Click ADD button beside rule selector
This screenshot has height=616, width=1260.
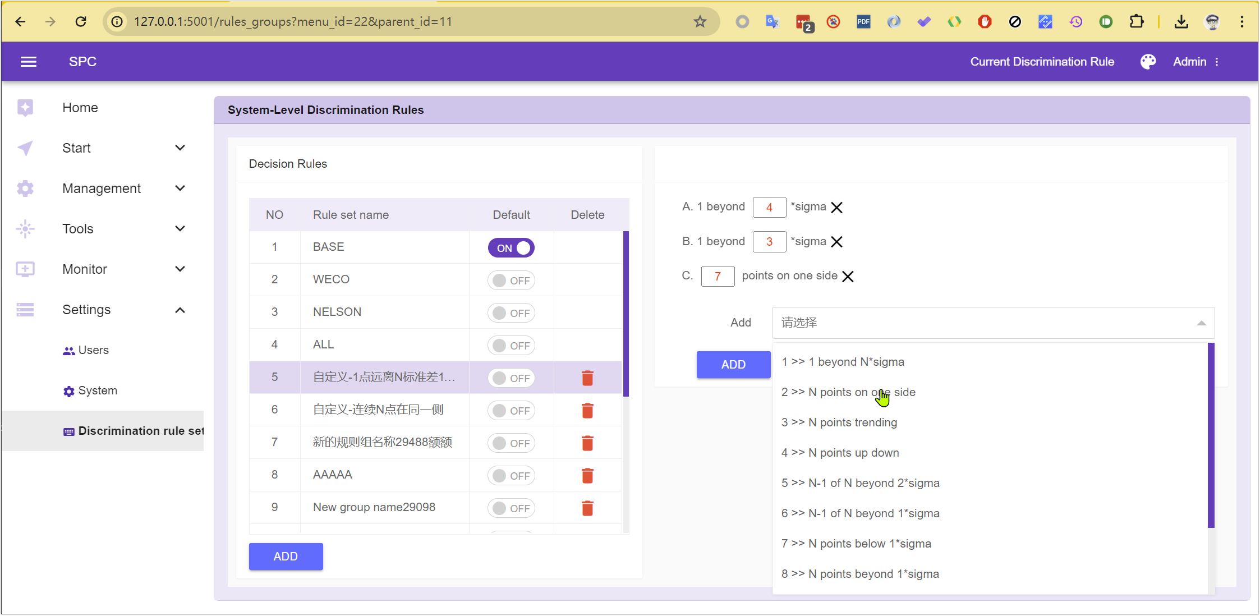point(733,365)
